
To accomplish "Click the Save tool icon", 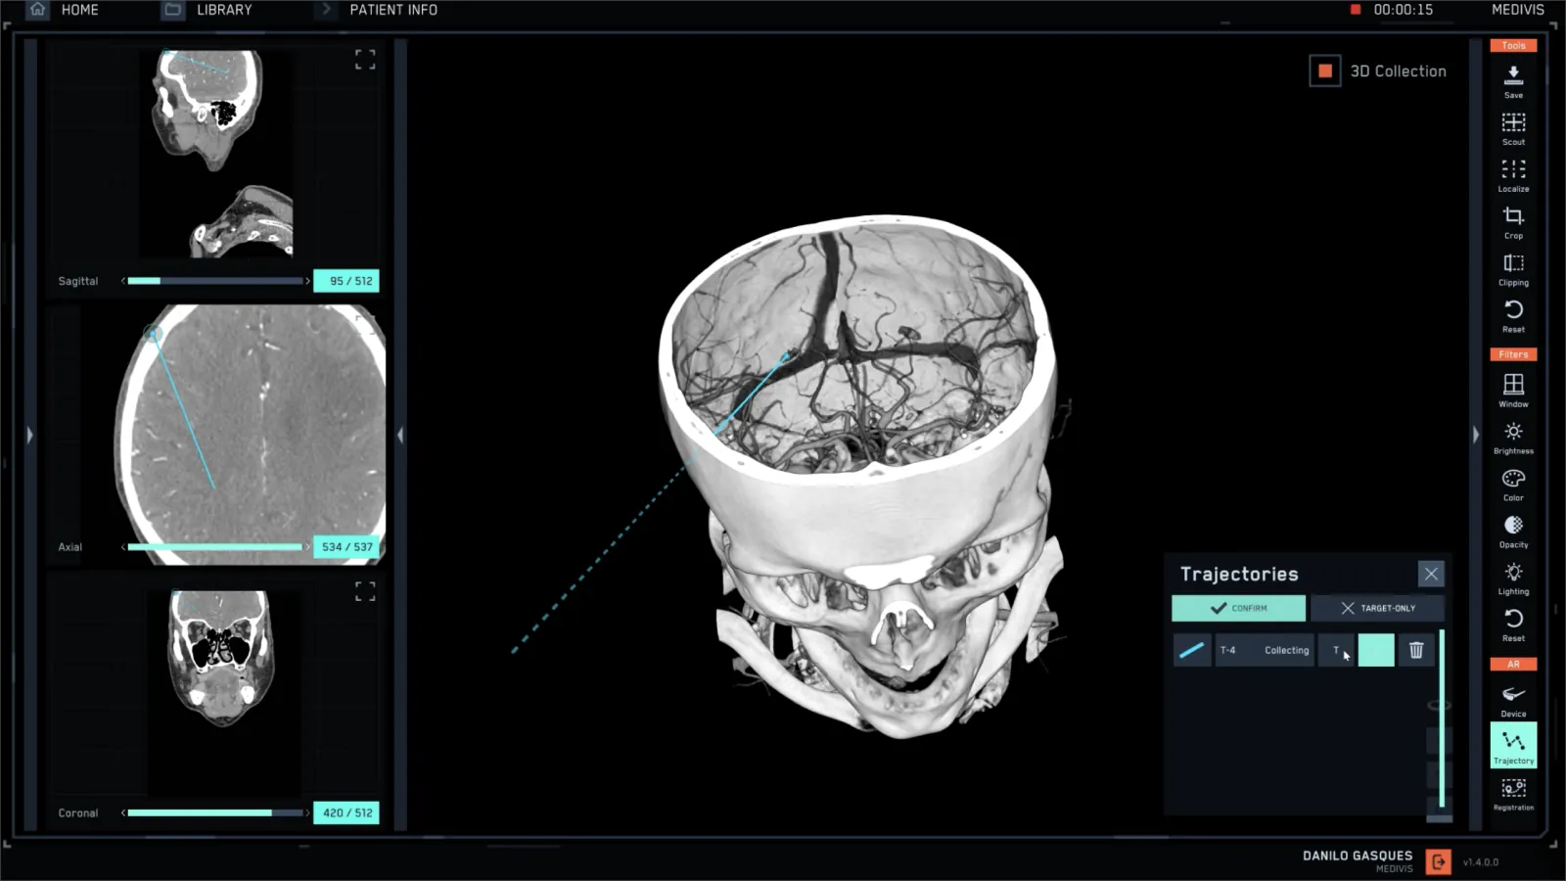I will click(x=1513, y=76).
